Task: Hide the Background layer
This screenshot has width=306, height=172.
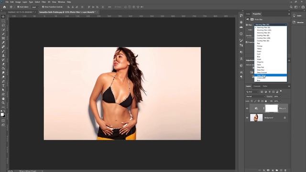Action: tap(247, 118)
